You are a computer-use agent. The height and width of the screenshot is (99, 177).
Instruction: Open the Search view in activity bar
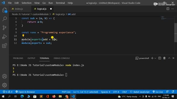(x=4, y=19)
